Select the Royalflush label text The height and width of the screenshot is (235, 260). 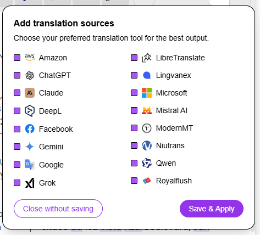174,181
